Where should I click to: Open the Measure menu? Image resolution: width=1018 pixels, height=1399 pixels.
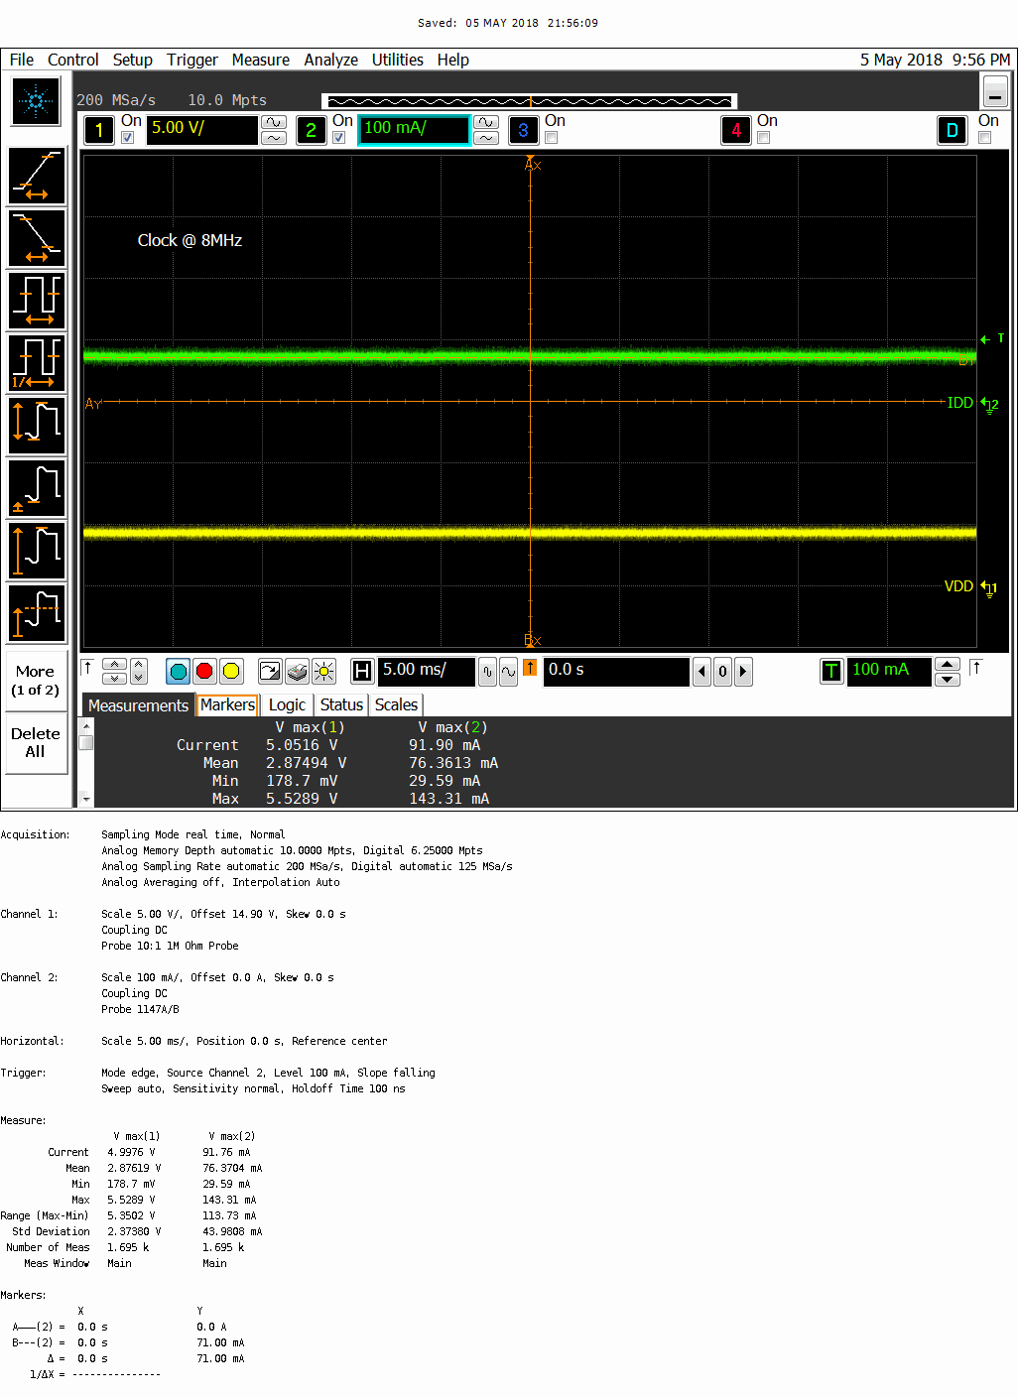(x=261, y=60)
